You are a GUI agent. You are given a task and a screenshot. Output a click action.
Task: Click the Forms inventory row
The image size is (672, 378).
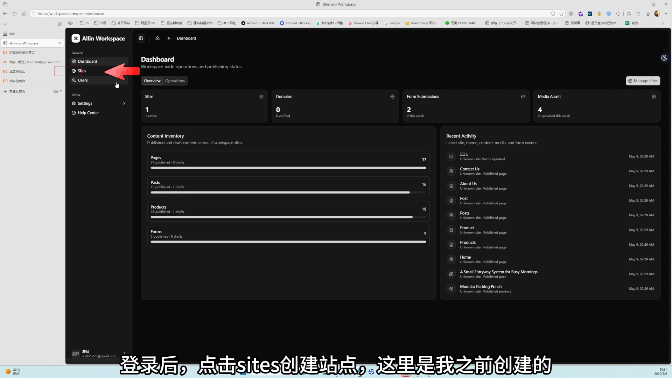point(288,236)
